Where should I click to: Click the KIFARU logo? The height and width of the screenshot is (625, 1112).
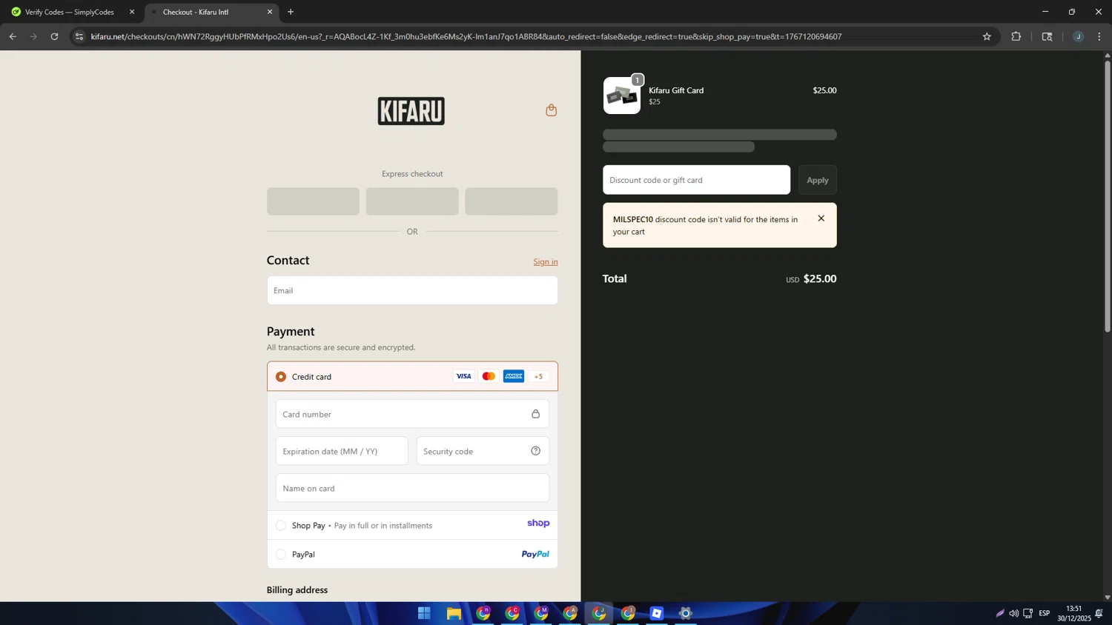411,111
